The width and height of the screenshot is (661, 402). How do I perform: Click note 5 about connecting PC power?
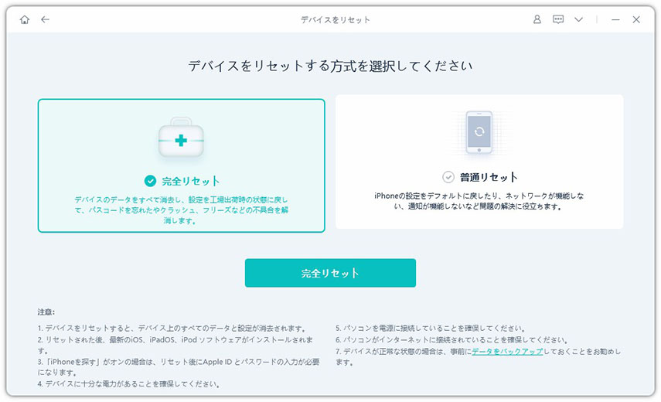(x=431, y=329)
